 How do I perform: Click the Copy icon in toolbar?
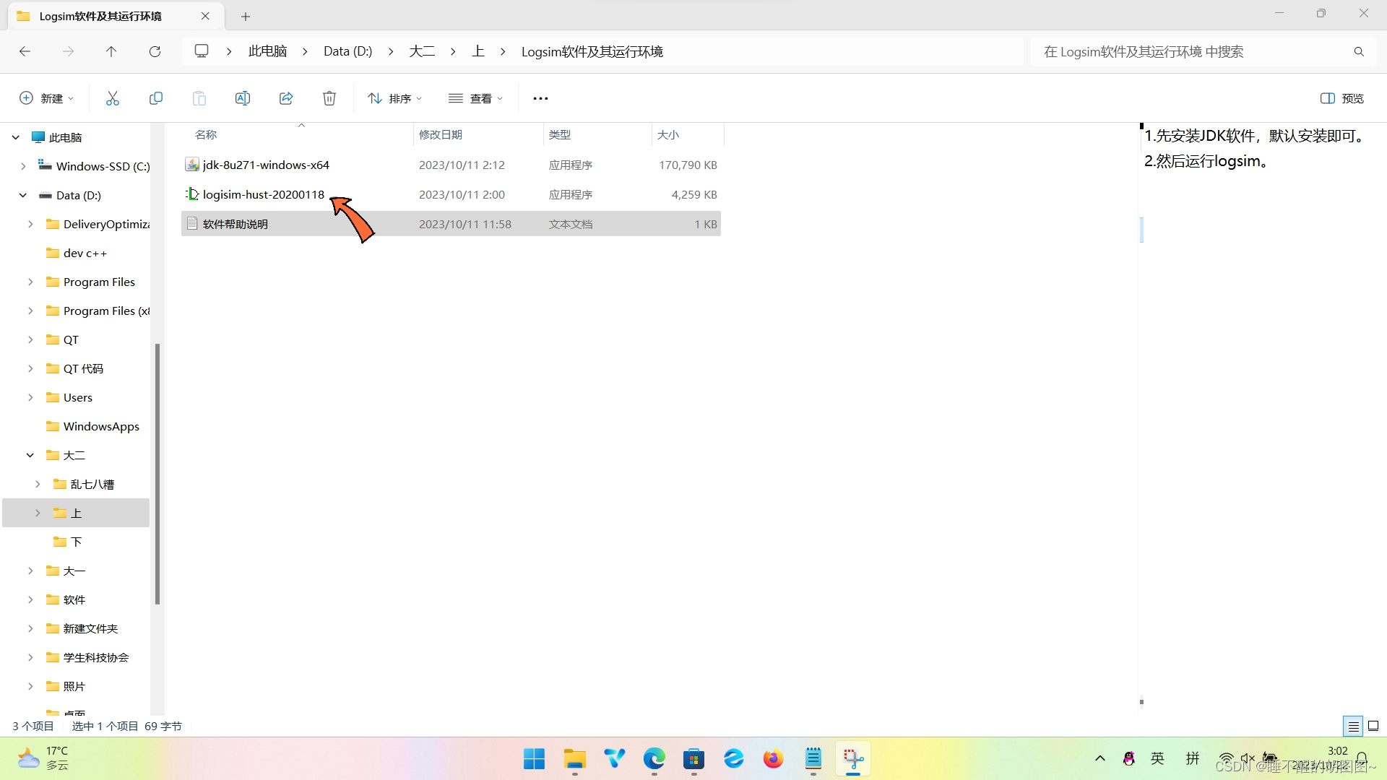(155, 98)
